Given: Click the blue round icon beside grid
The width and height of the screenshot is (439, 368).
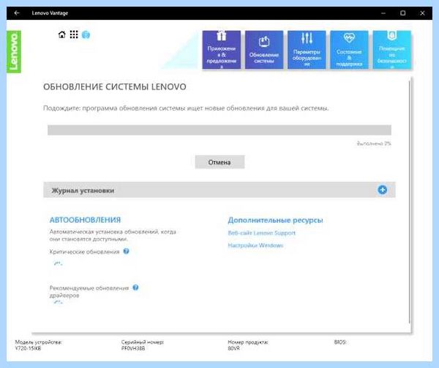Looking at the screenshot, I should coord(86,35).
